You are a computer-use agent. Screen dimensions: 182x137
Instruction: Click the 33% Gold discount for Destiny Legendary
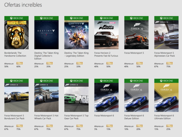click(x=78, y=67)
